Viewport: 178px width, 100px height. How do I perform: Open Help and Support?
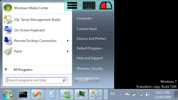tap(90, 58)
